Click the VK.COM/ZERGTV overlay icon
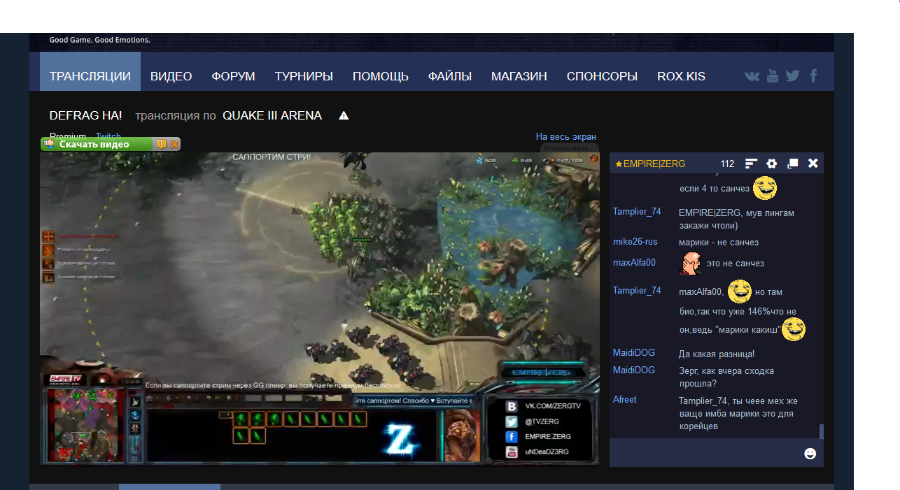 pos(512,406)
